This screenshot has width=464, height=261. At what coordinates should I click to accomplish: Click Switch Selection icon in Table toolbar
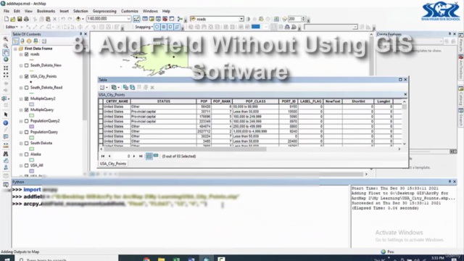coord(132,87)
